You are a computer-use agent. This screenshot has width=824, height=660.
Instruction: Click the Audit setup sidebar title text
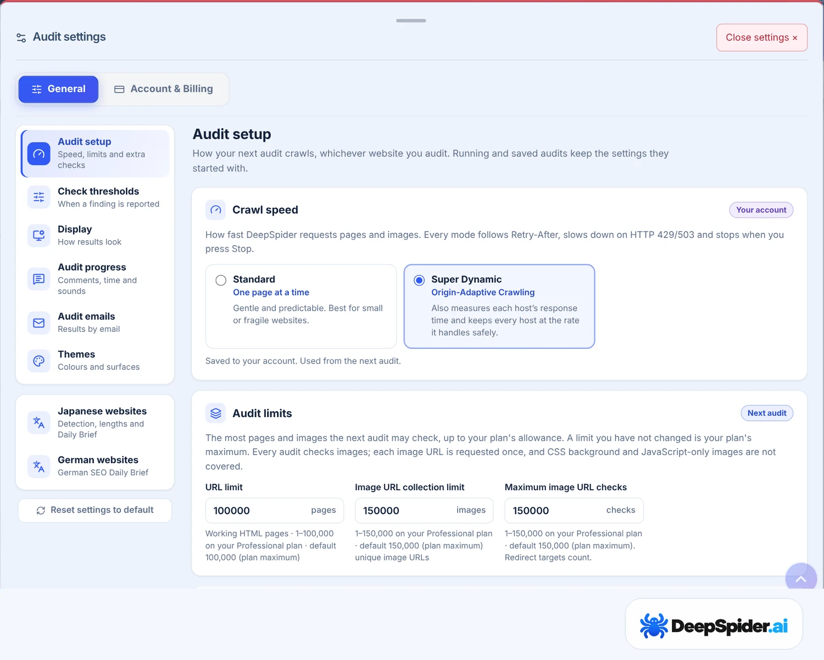(85, 142)
